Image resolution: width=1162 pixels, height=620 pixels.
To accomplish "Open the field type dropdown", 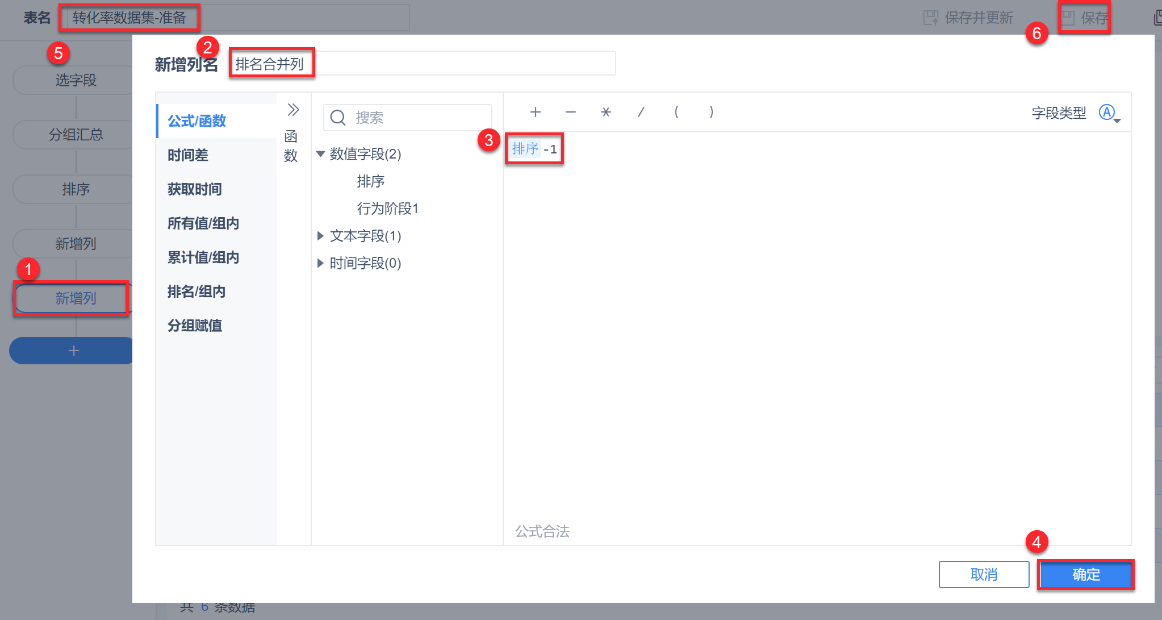I will (1109, 113).
